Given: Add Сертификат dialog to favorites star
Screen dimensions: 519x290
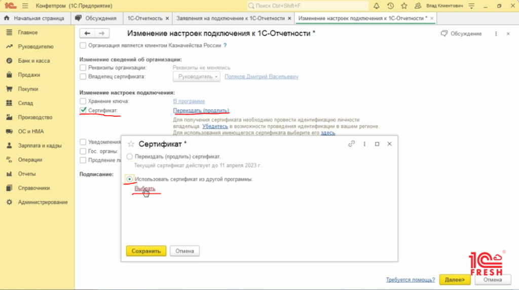Looking at the screenshot, I should coord(131,144).
